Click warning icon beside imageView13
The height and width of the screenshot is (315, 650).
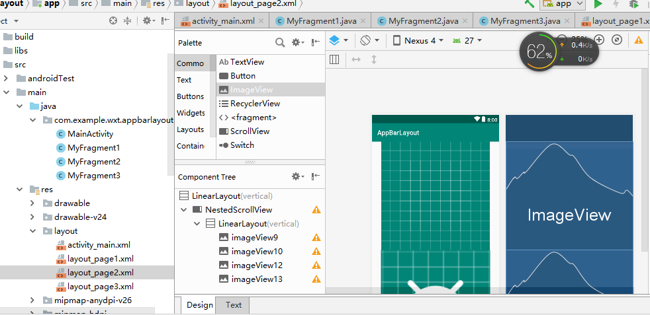(x=316, y=279)
